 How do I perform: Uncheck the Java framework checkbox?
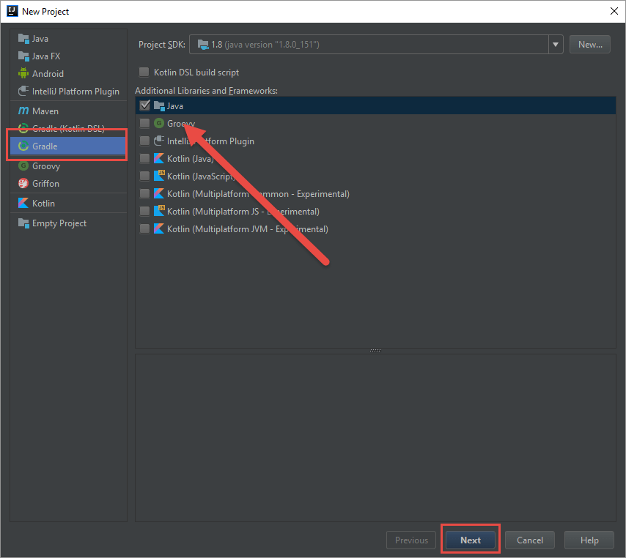[144, 105]
